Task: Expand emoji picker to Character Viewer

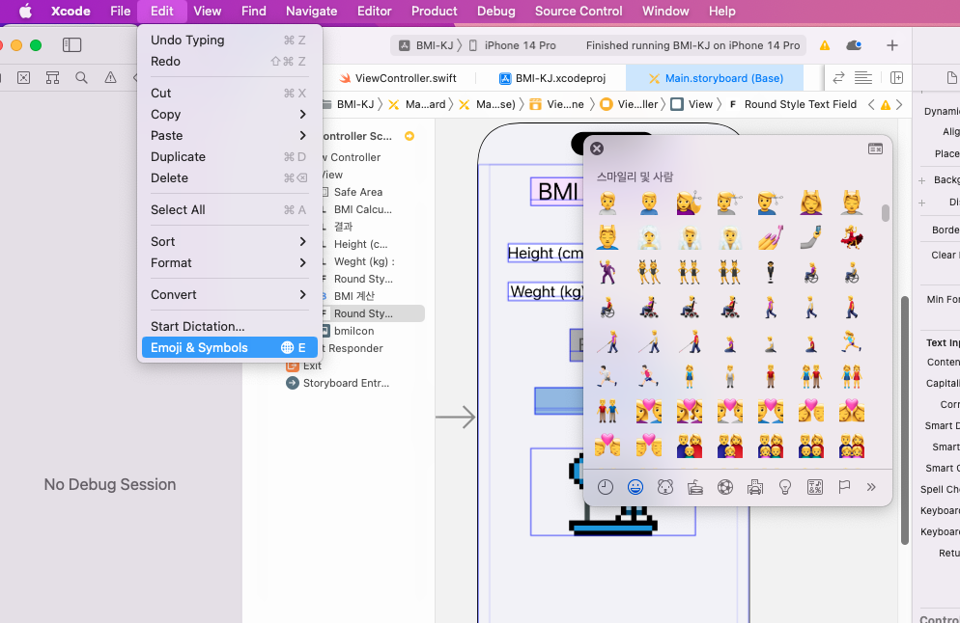Action: (x=876, y=149)
